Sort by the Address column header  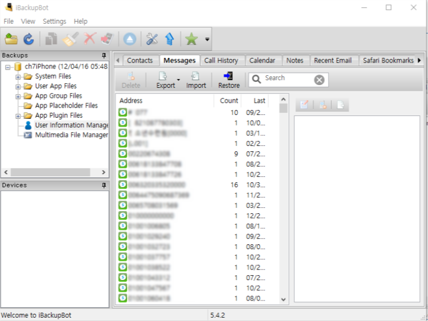point(165,101)
